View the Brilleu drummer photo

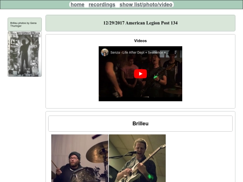pyautogui.click(x=80, y=158)
